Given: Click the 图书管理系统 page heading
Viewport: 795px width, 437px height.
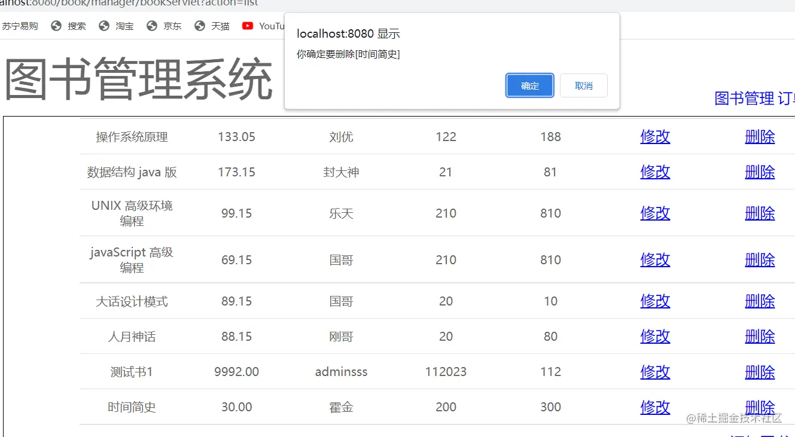Looking at the screenshot, I should click(139, 80).
